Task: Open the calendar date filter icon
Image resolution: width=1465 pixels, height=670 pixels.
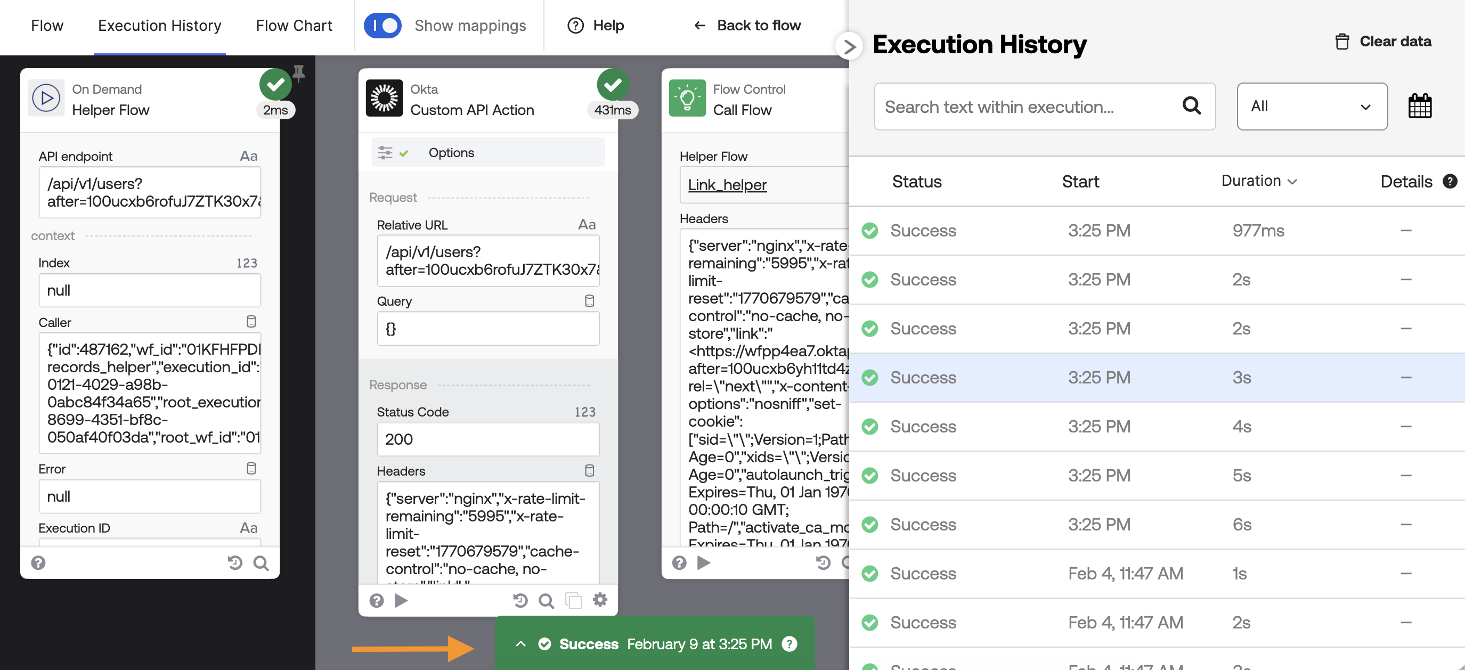Action: coord(1419,107)
